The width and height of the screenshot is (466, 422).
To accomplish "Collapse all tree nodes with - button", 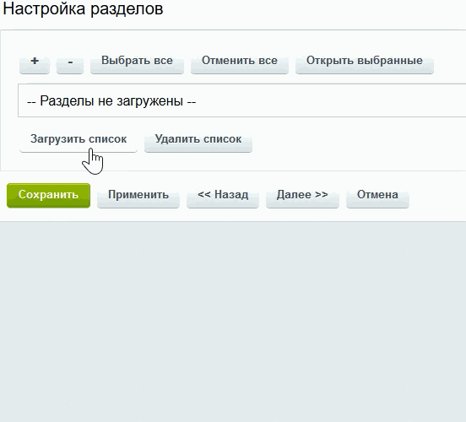I will click(70, 62).
